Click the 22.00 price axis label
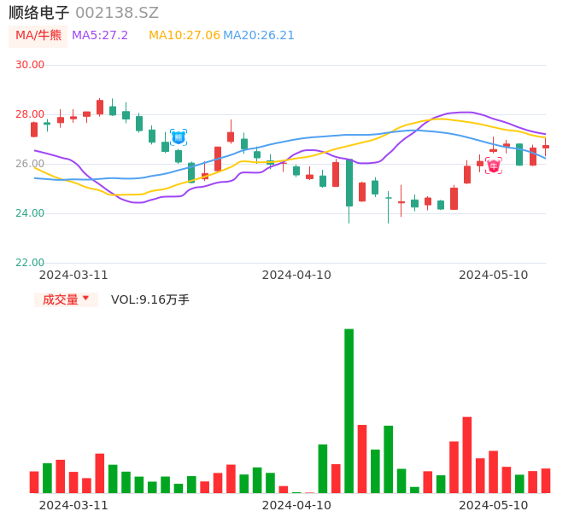Screen dimensions: 586x517 [x=31, y=263]
